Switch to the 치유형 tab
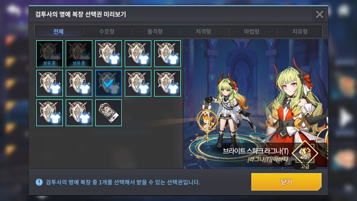Viewport: 357px width, 201px height. point(300,32)
